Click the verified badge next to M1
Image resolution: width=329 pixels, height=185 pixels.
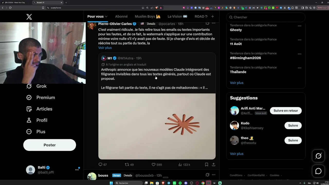[x=115, y=58]
